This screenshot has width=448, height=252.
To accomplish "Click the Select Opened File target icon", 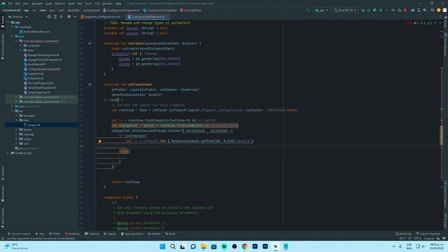I will pyautogui.click(x=49, y=17).
